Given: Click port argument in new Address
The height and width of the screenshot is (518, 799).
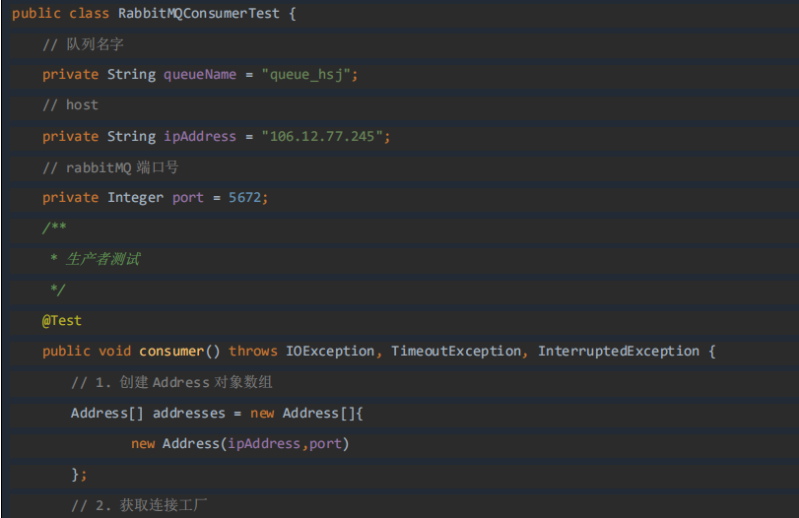Looking at the screenshot, I should tap(325, 444).
